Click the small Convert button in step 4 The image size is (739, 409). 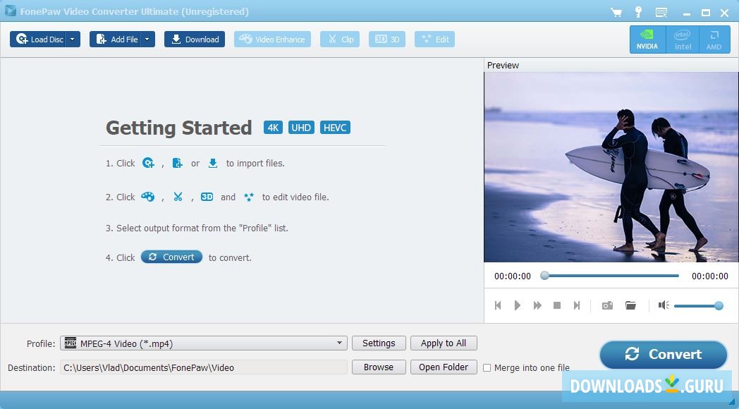click(171, 257)
